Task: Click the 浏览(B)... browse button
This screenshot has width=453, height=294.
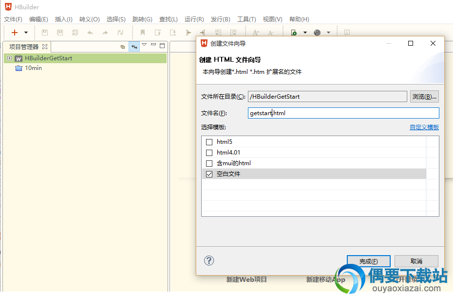Action: tap(424, 97)
